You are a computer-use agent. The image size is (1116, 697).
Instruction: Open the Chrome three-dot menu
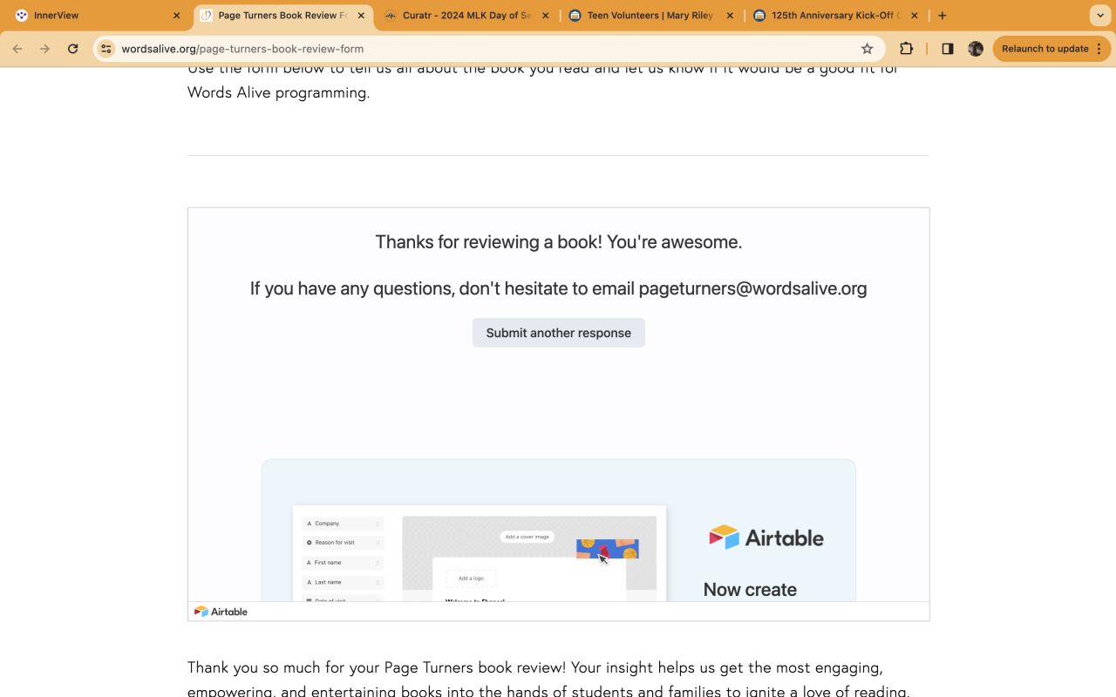tap(1099, 49)
